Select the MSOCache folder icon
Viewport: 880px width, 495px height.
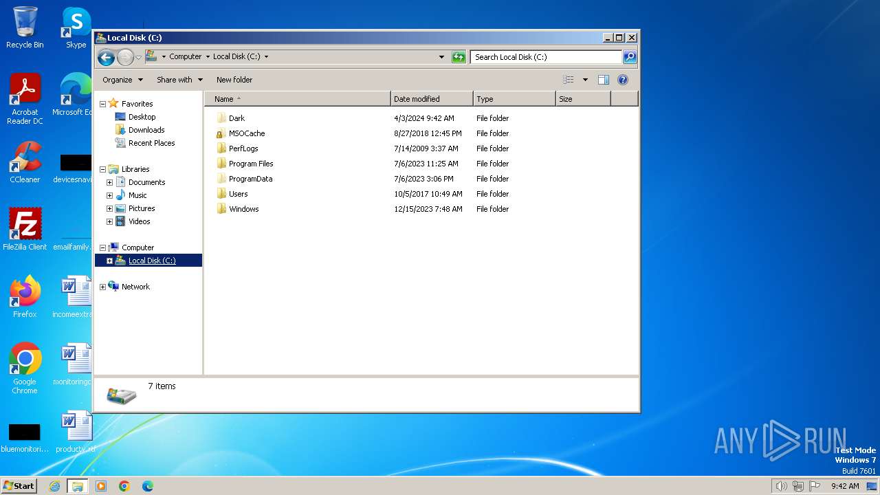point(221,133)
